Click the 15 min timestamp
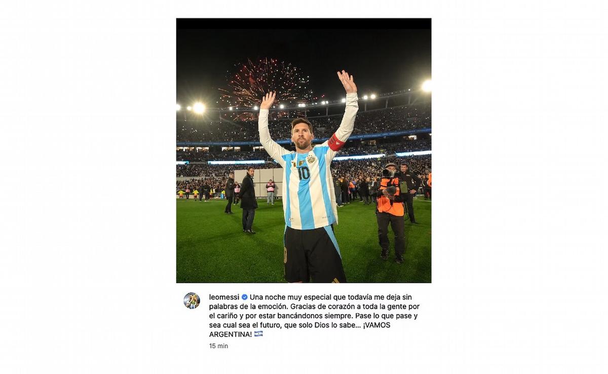This screenshot has width=608, height=374. pos(218,346)
